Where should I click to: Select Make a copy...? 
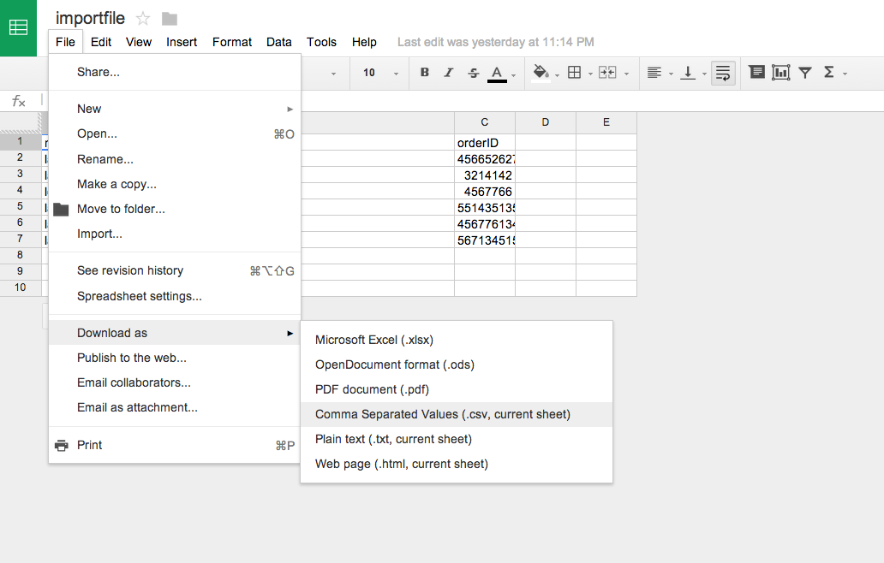click(175, 184)
